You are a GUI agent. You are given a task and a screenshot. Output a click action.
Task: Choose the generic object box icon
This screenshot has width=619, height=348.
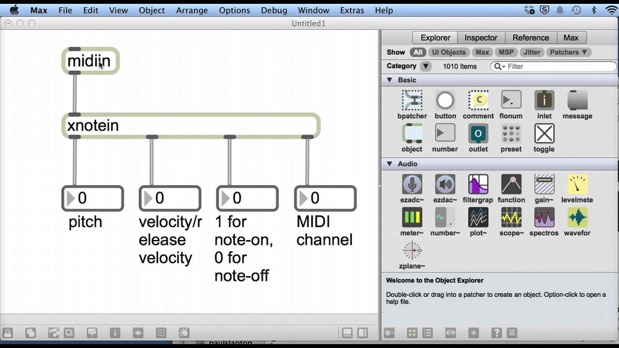412,133
